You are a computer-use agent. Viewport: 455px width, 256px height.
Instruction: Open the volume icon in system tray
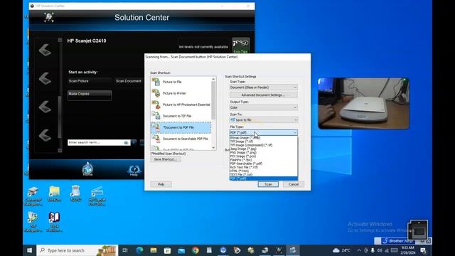[x=380, y=250]
